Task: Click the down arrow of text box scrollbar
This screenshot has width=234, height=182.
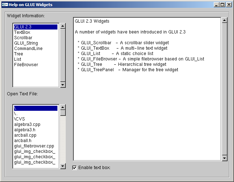Action: [x=224, y=158]
